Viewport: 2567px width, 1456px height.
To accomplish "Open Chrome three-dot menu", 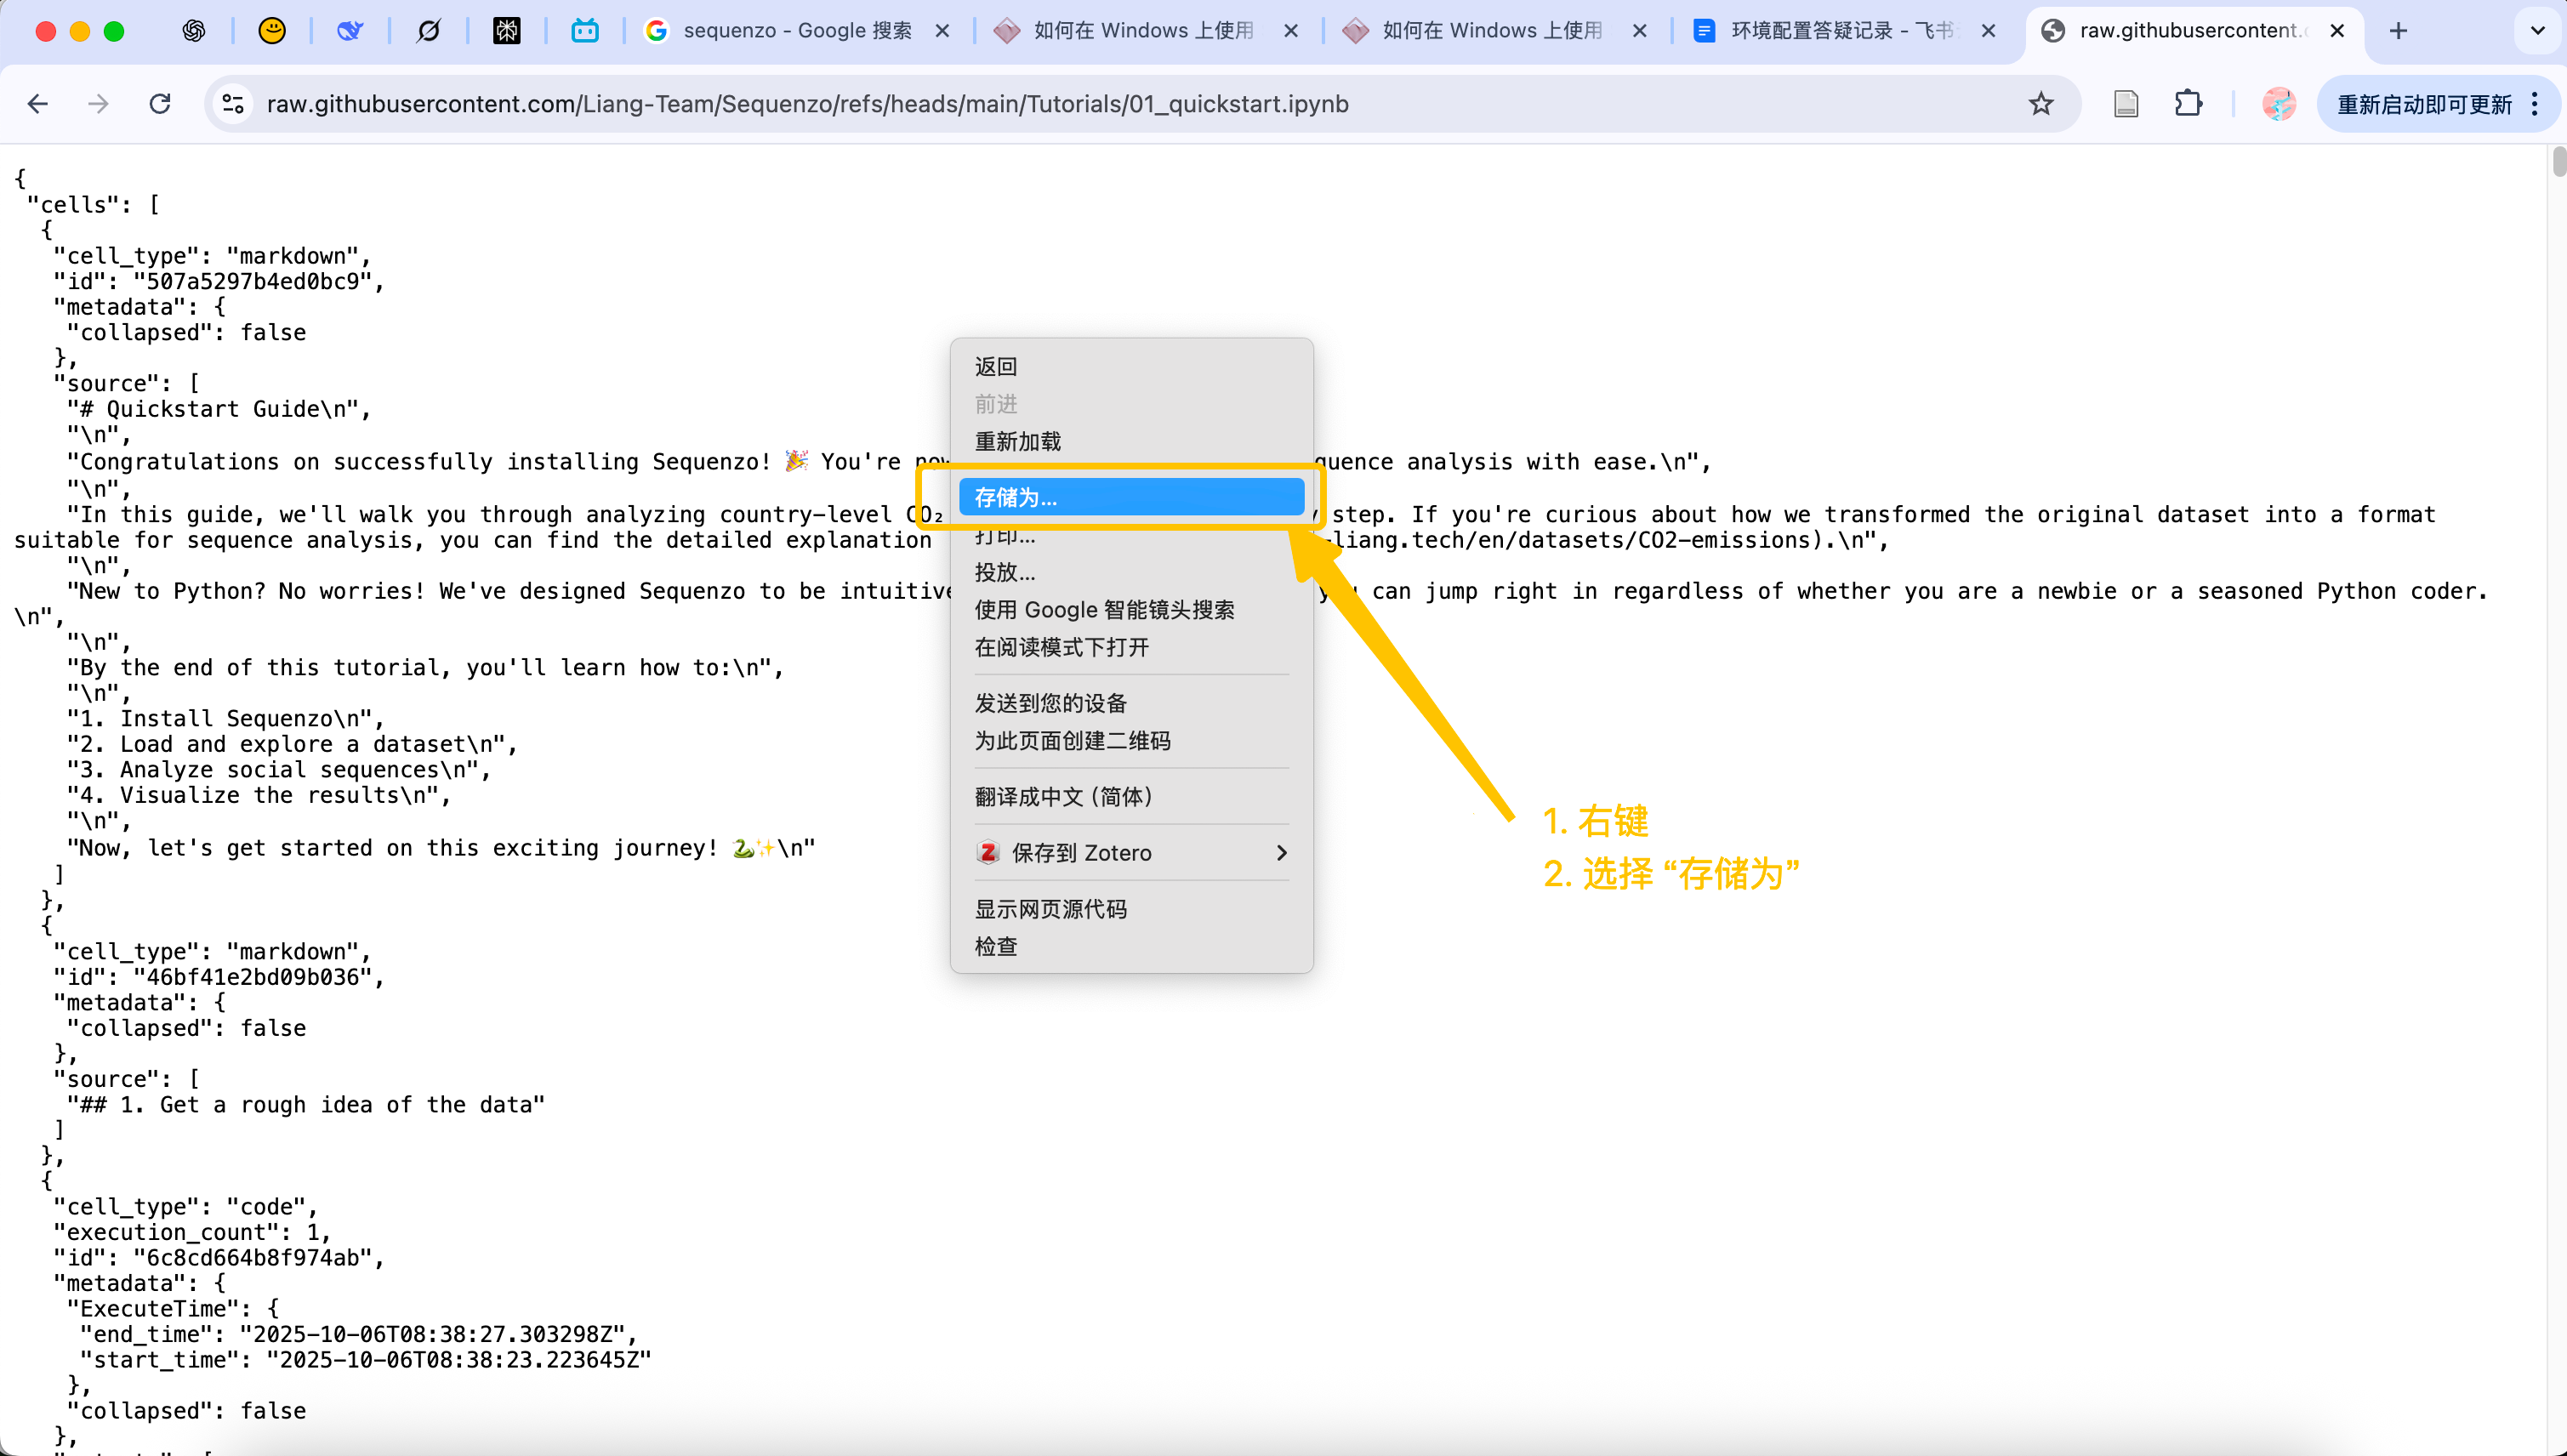I will coord(2535,104).
